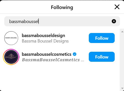
Task: Open bassmabousseldesign profile picture
Action: (x=11, y=38)
